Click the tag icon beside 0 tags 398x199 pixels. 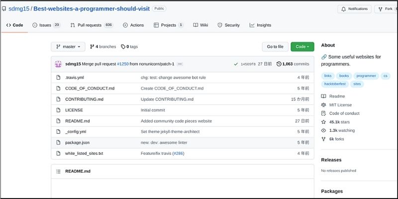click(x=123, y=47)
